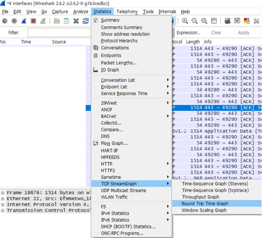Click the Flow Graph menu icon
Screen dimensions: 262x238
pyautogui.click(x=96, y=143)
